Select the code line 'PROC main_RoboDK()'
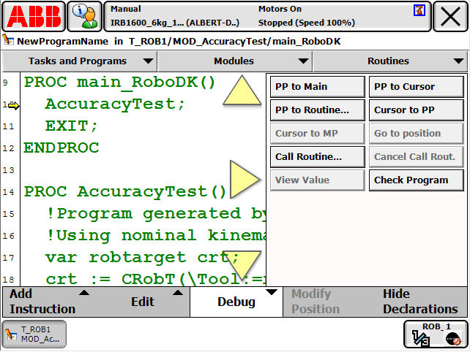This screenshot has height=352, width=470. pos(119,83)
